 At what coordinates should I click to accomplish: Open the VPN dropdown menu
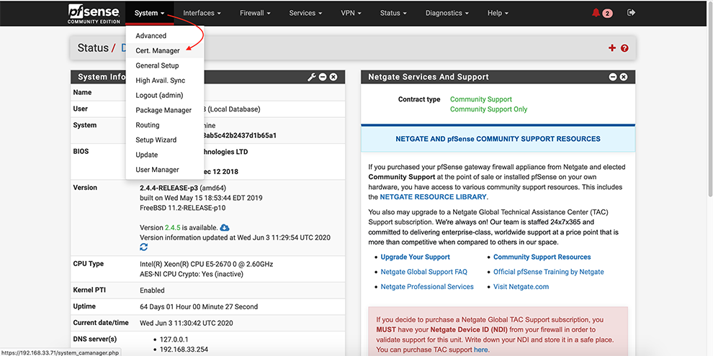tap(351, 13)
